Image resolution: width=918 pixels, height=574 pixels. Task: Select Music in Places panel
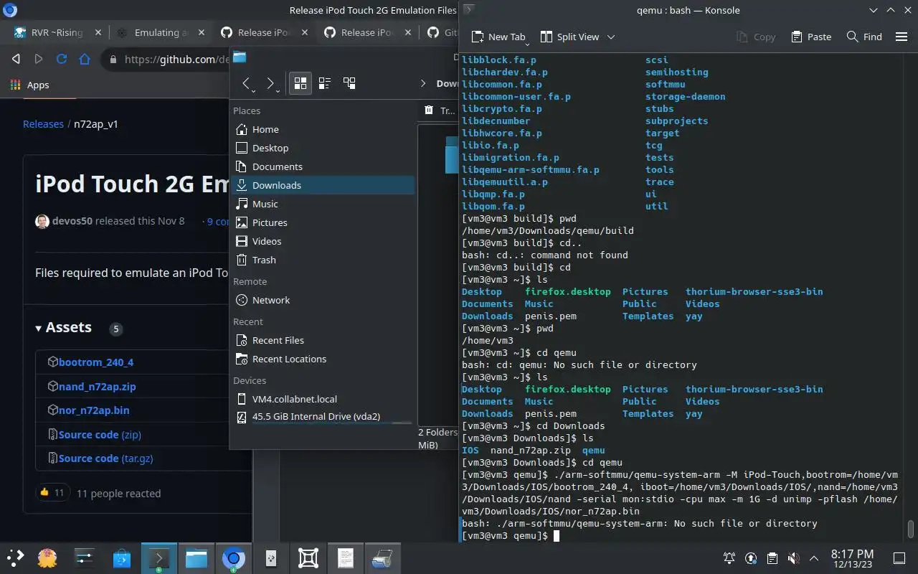click(323, 204)
